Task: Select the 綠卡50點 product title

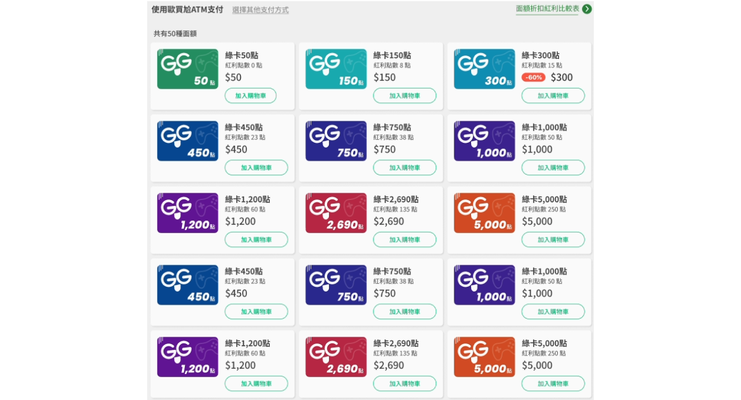Action: [242, 55]
